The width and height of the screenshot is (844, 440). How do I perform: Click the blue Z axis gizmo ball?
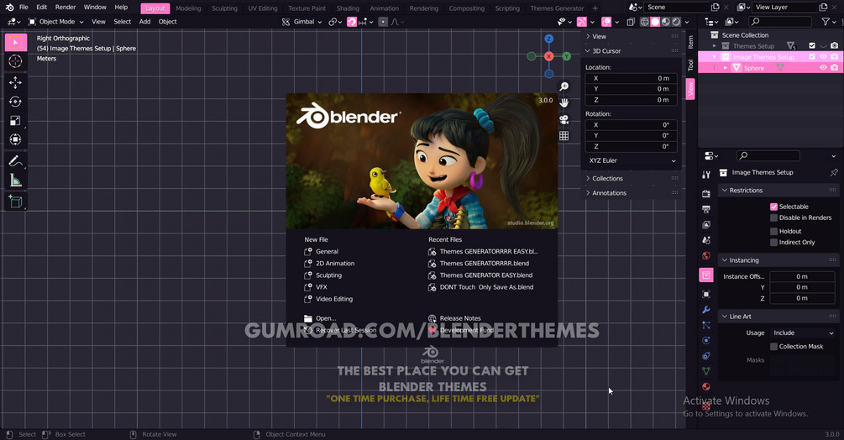coord(548,39)
